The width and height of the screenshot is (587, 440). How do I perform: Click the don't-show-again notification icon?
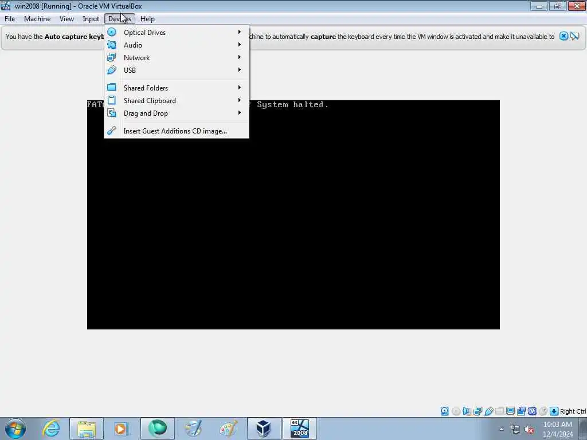[575, 36]
